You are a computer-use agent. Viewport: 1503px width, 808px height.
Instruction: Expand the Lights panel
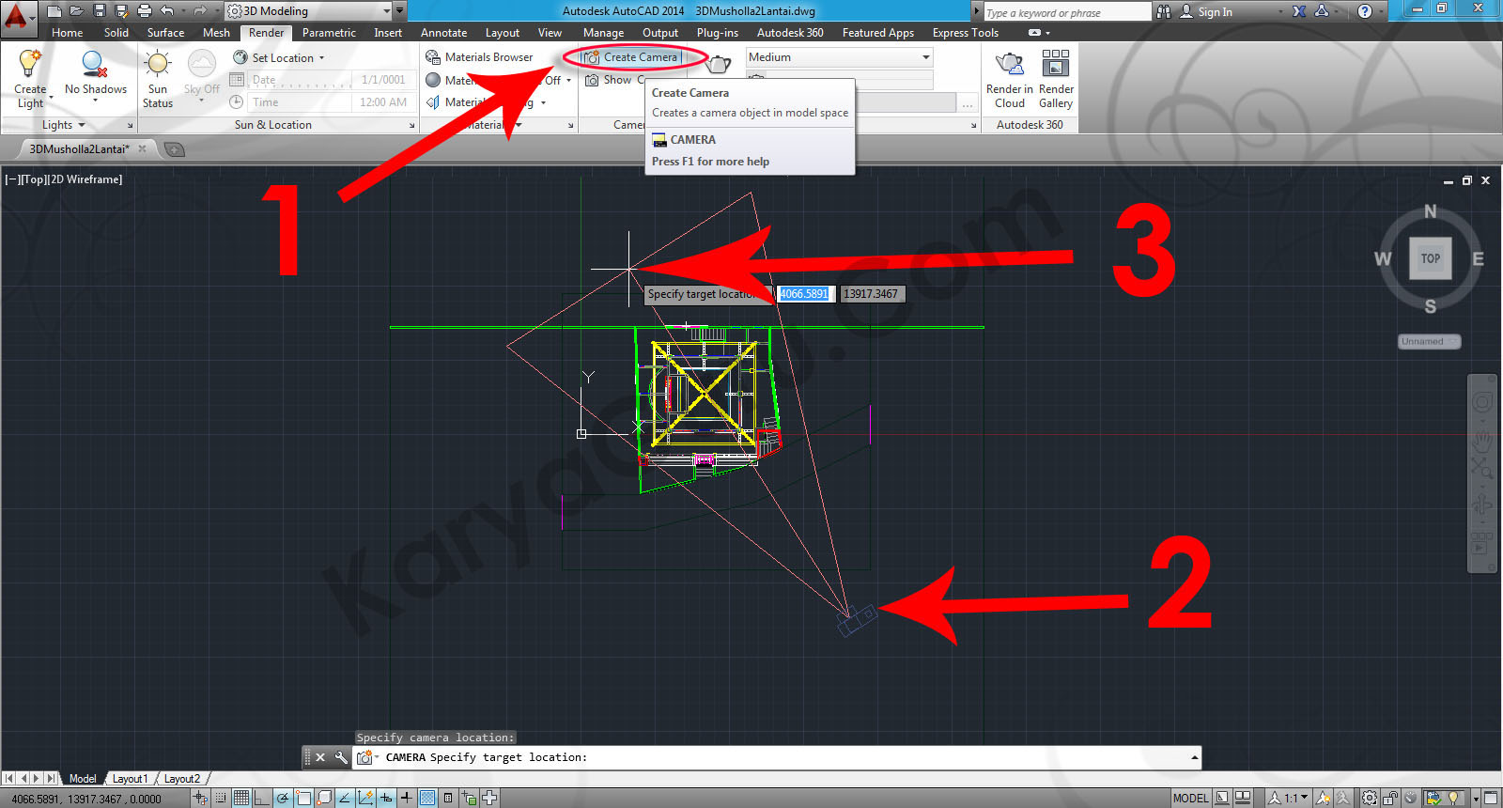(x=64, y=125)
